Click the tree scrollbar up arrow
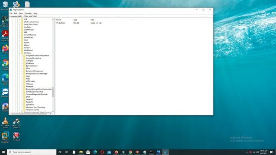The image size is (276, 155). coord(53,19)
